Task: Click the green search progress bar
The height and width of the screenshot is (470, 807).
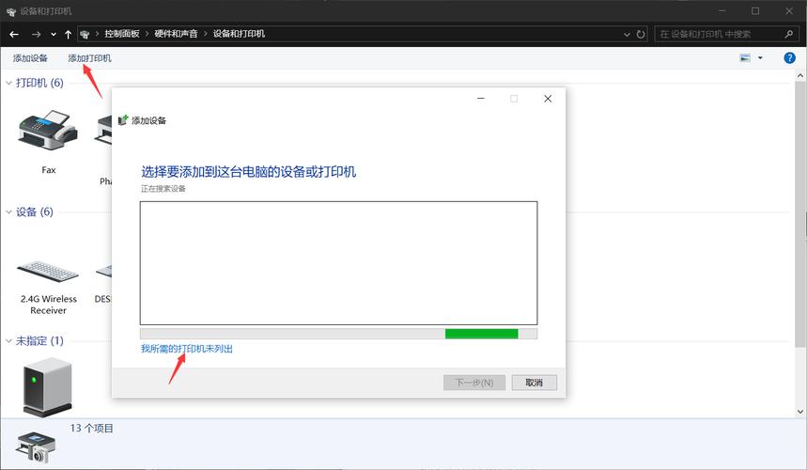Action: pos(481,334)
